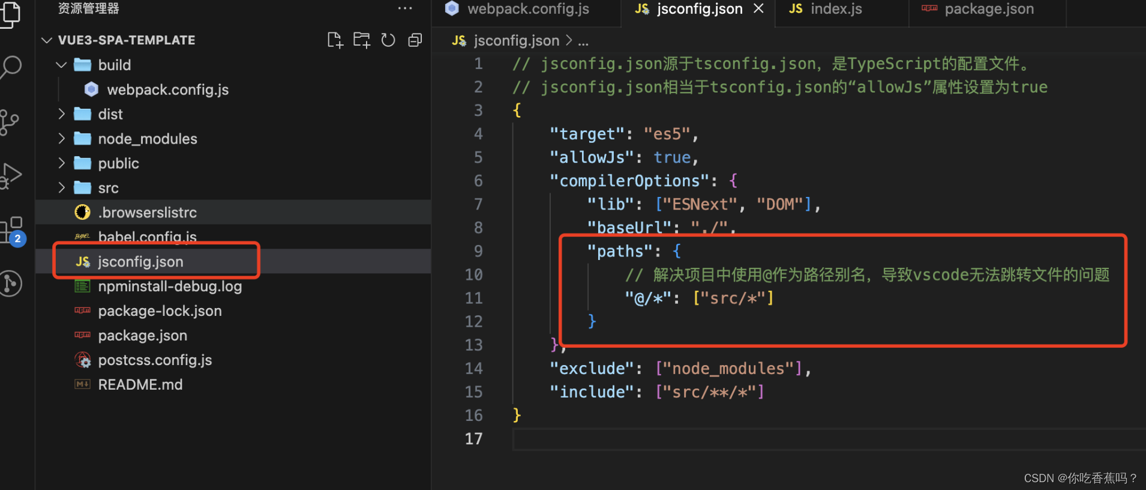Screen dimensions: 1146x490
Task: Open the Search view in the activity bar
Action: point(11,67)
